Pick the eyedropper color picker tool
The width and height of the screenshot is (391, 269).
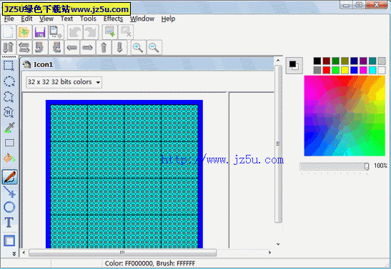[x=9, y=128]
